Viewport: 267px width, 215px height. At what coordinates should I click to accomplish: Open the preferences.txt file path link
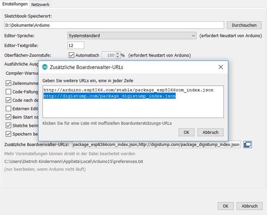point(74,161)
